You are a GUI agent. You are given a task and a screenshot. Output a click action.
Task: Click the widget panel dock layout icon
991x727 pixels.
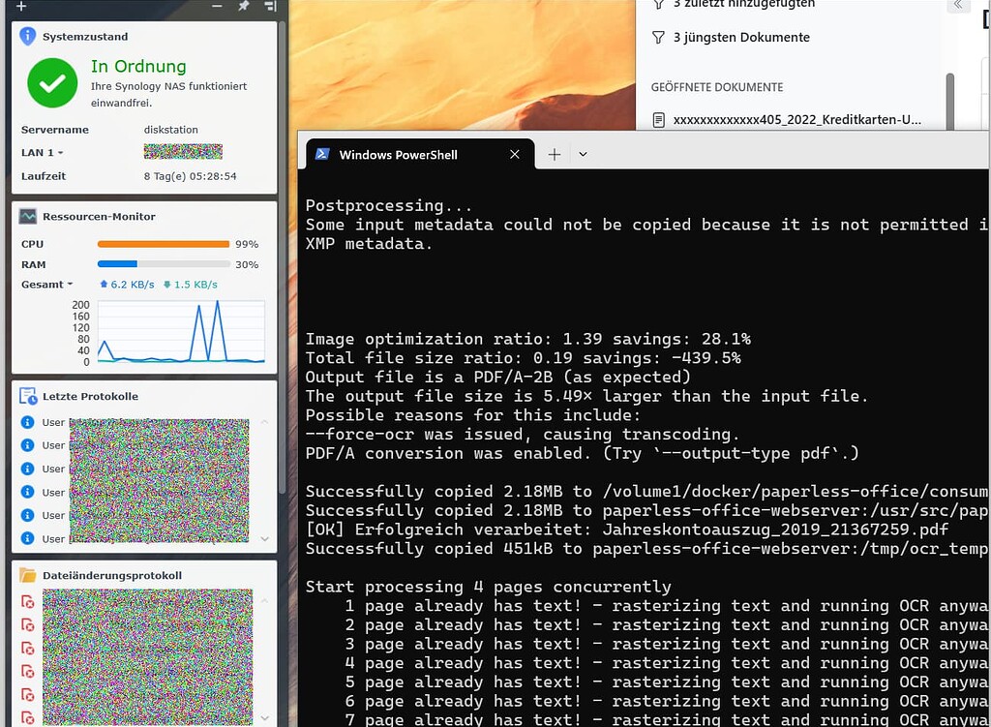270,6
